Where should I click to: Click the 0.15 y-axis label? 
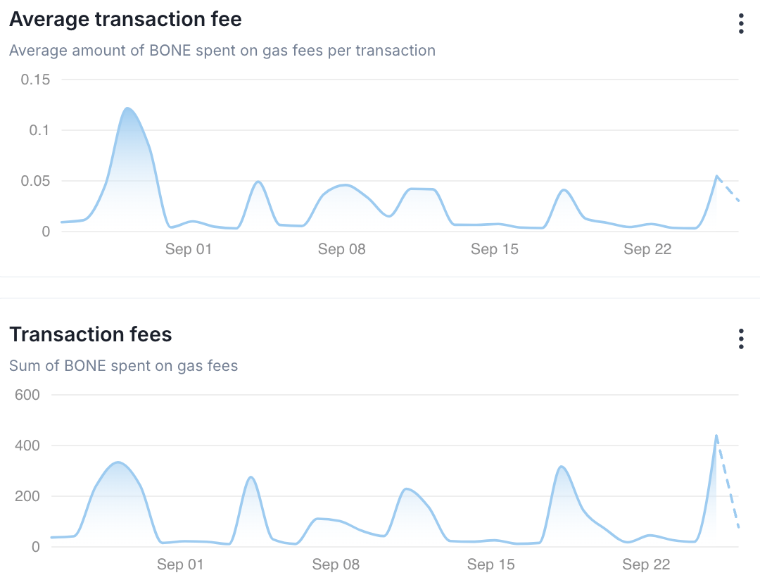point(35,80)
